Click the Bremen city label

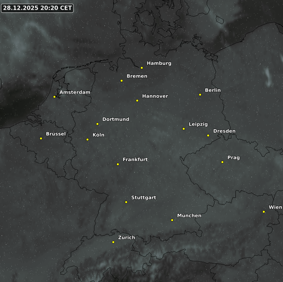click(137, 76)
